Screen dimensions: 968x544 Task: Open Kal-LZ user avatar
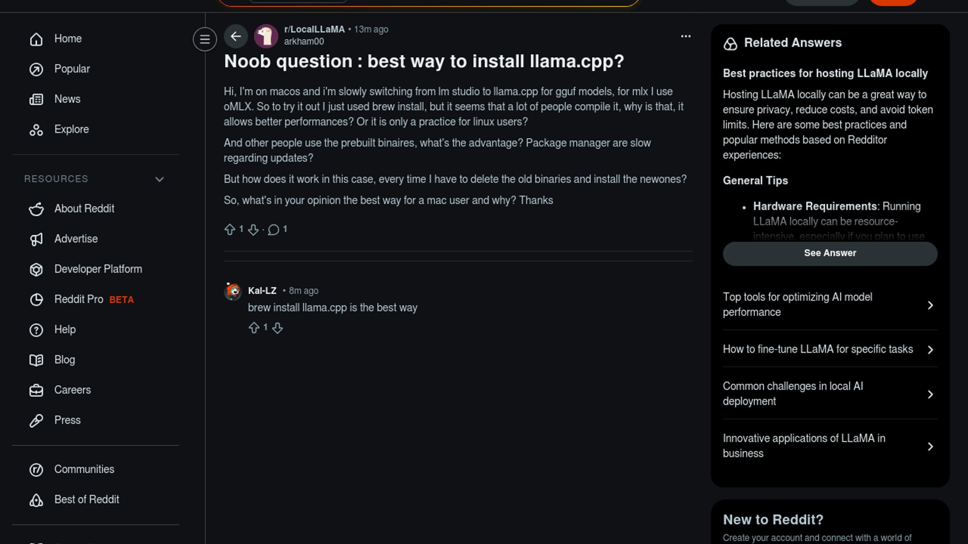pos(233,291)
